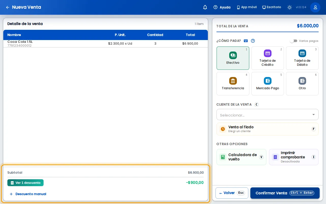
Task: Click the Cantidad column header
Action: pyautogui.click(x=155, y=35)
